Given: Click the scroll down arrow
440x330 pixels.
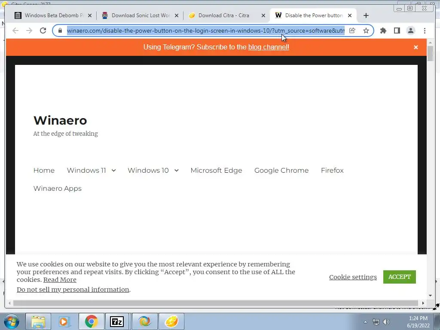Looking at the screenshot, I should click(x=430, y=296).
